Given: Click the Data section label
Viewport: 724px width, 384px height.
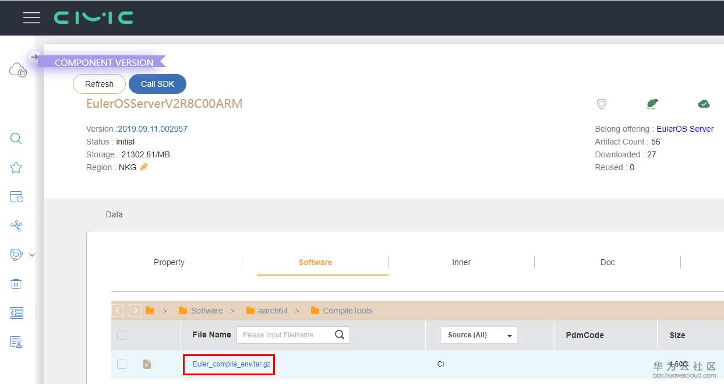Looking at the screenshot, I should [x=114, y=214].
